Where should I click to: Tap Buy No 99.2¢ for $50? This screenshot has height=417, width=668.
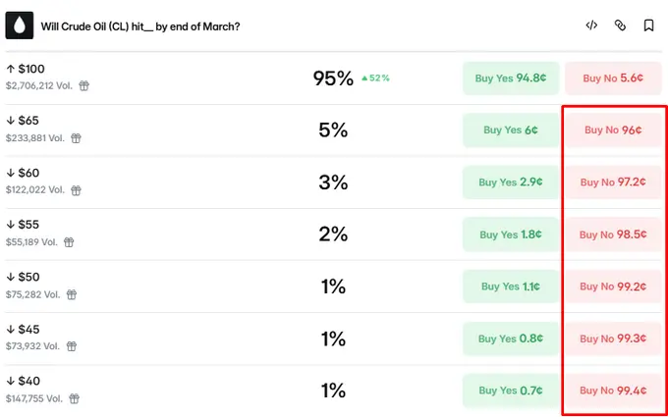tap(612, 287)
